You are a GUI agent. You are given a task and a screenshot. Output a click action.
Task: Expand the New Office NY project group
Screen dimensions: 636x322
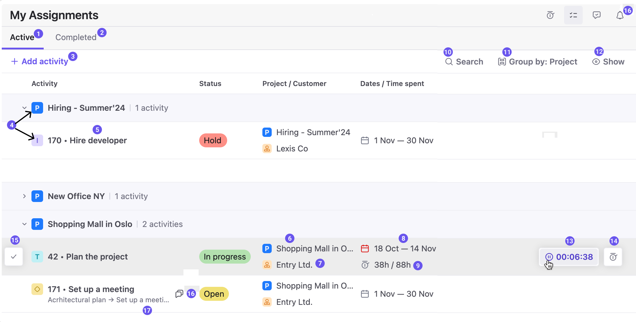[x=24, y=196]
